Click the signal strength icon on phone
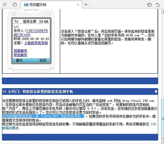 (x=16, y=22)
